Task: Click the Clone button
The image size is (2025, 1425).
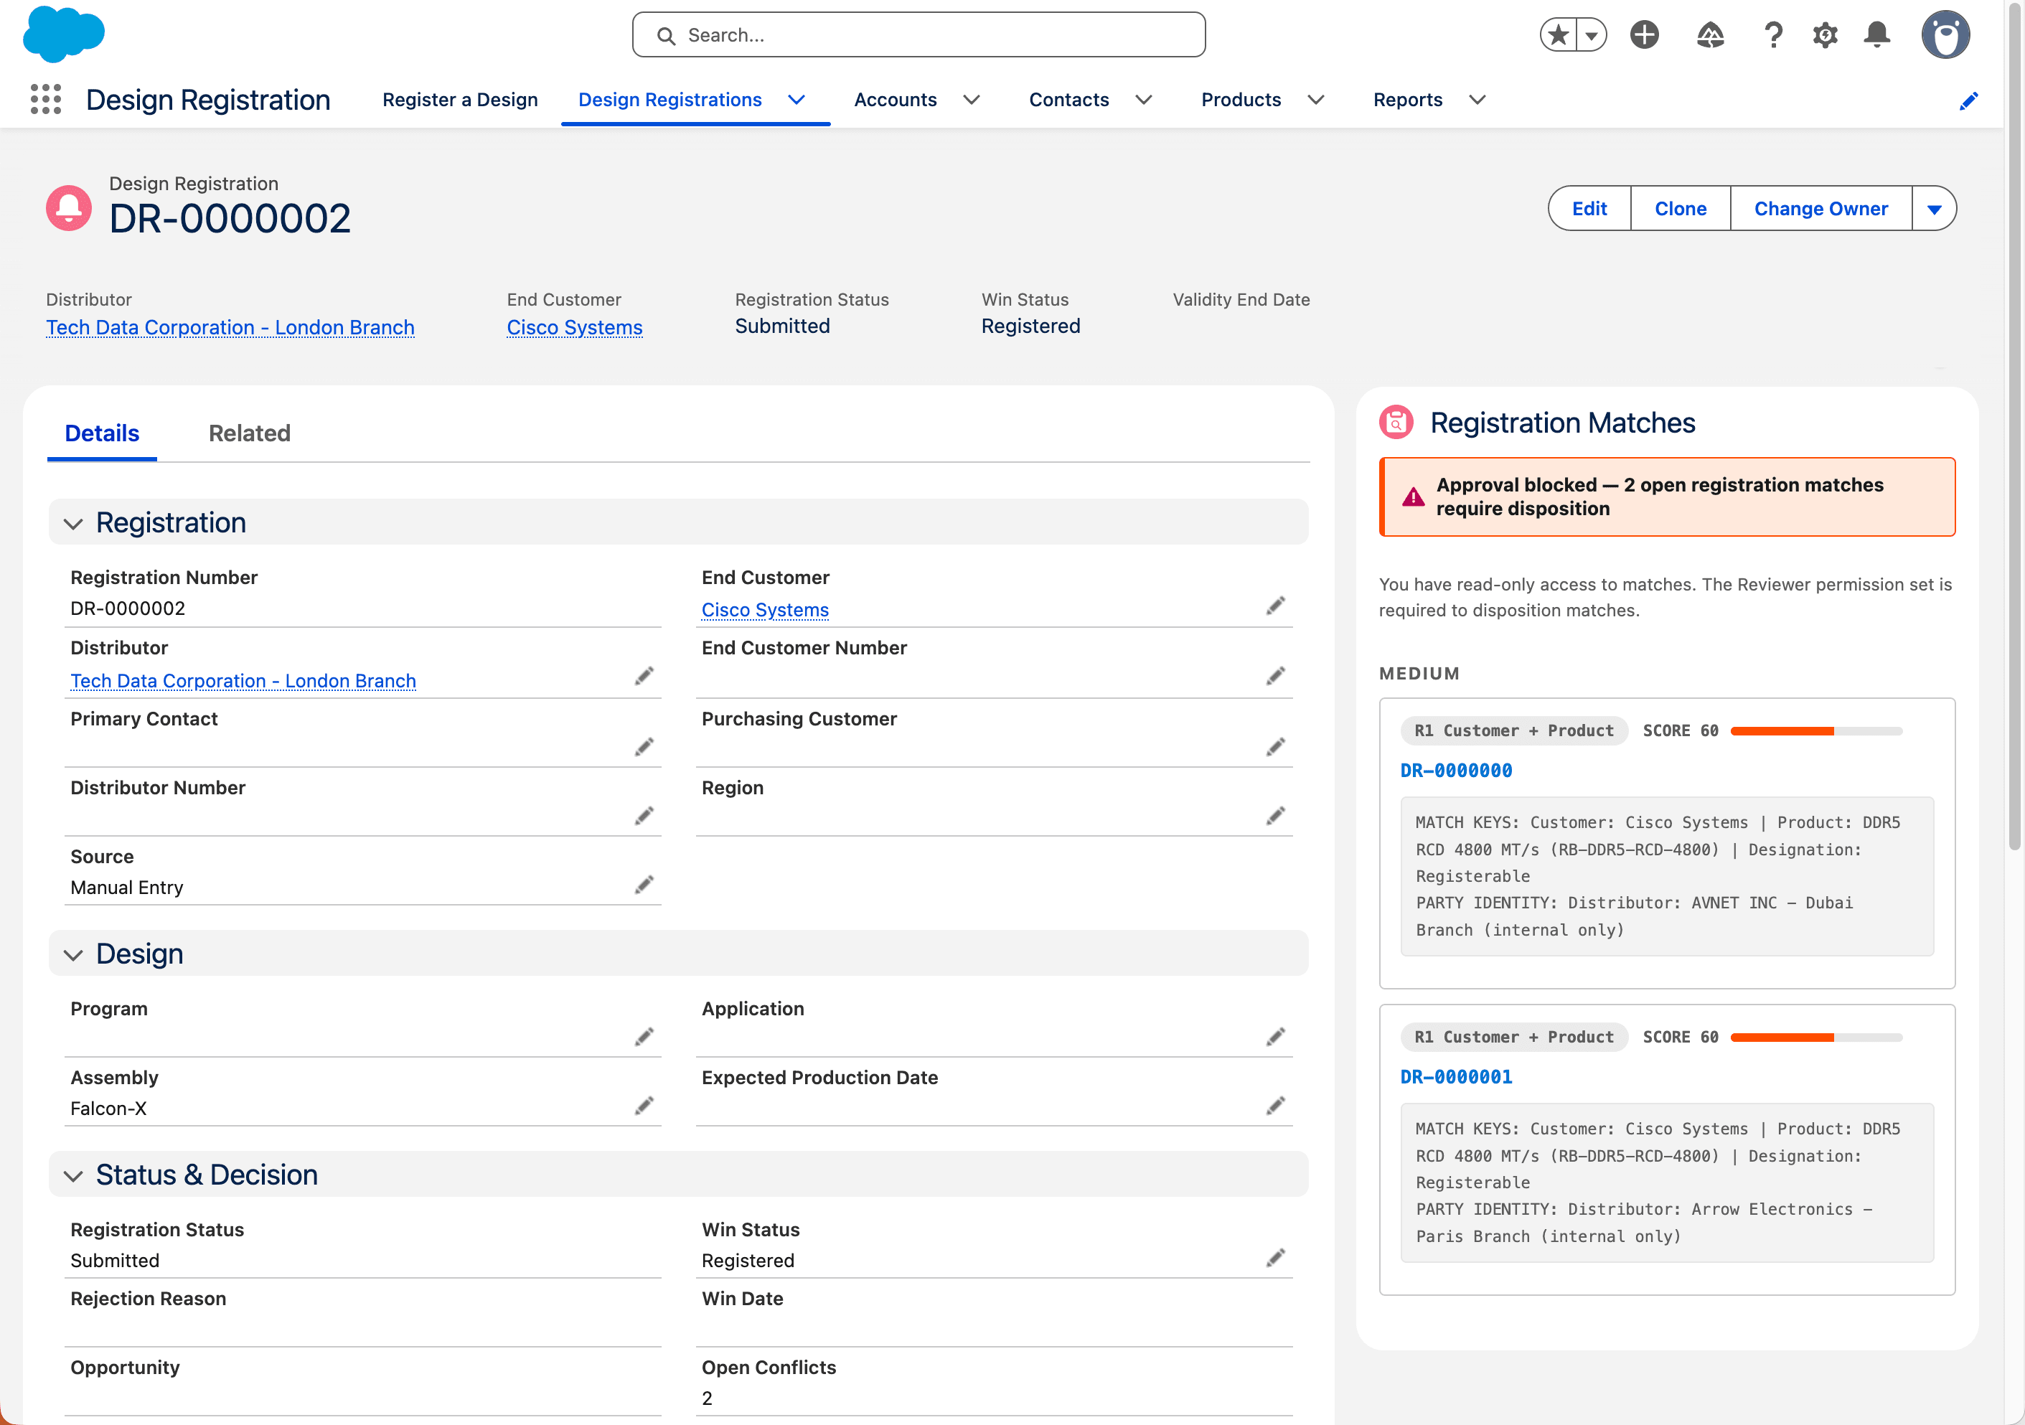Action: click(1680, 209)
